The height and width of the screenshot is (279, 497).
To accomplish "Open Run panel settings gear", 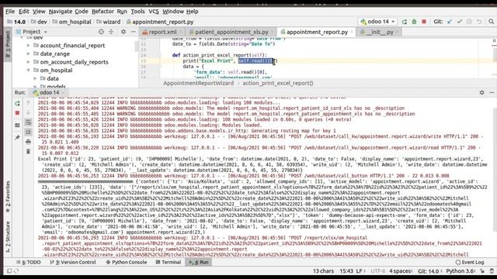I will click(x=481, y=92).
